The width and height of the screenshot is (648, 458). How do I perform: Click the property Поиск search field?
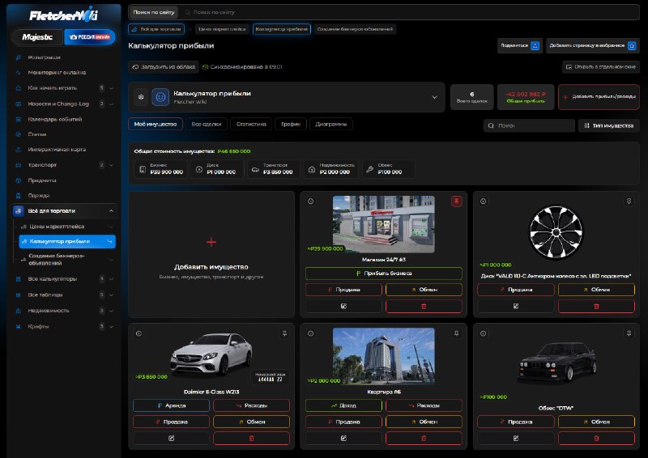(x=529, y=125)
